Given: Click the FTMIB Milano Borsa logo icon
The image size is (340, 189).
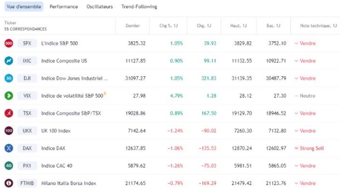Looking at the screenshot, I should point(8,183).
